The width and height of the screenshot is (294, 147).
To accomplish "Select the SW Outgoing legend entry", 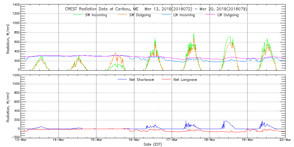I will point(140,15).
